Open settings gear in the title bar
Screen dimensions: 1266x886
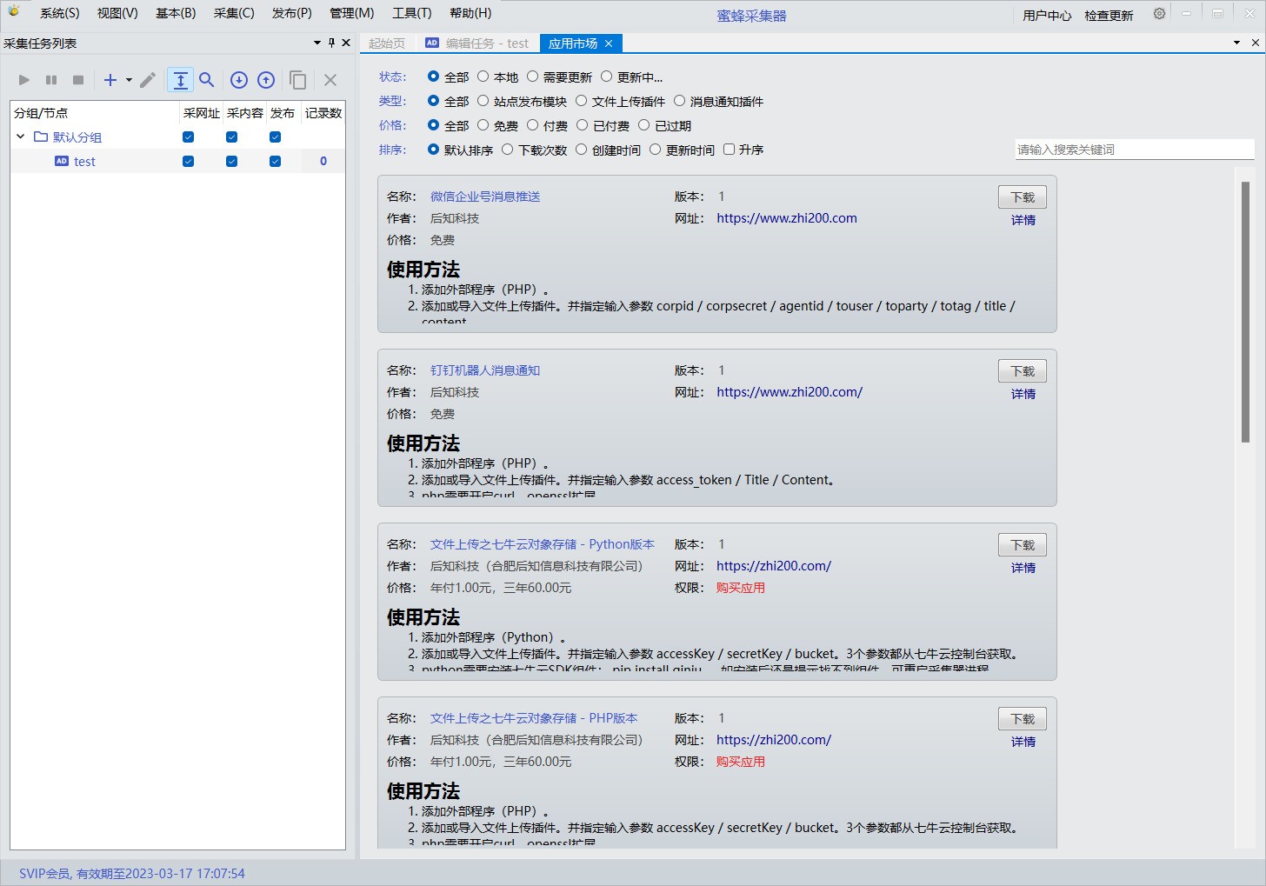[x=1159, y=14]
